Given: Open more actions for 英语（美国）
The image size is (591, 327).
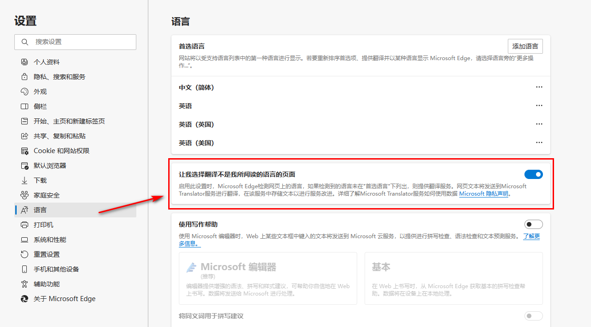Looking at the screenshot, I should click(x=539, y=142).
